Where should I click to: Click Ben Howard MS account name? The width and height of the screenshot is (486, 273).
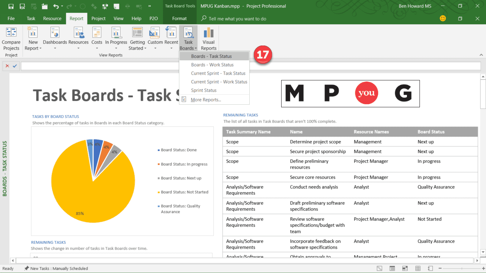tap(415, 6)
